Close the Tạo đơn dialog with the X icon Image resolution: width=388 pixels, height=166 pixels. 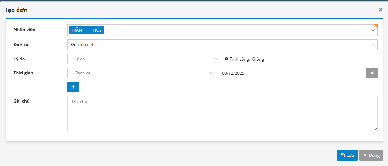(381, 10)
